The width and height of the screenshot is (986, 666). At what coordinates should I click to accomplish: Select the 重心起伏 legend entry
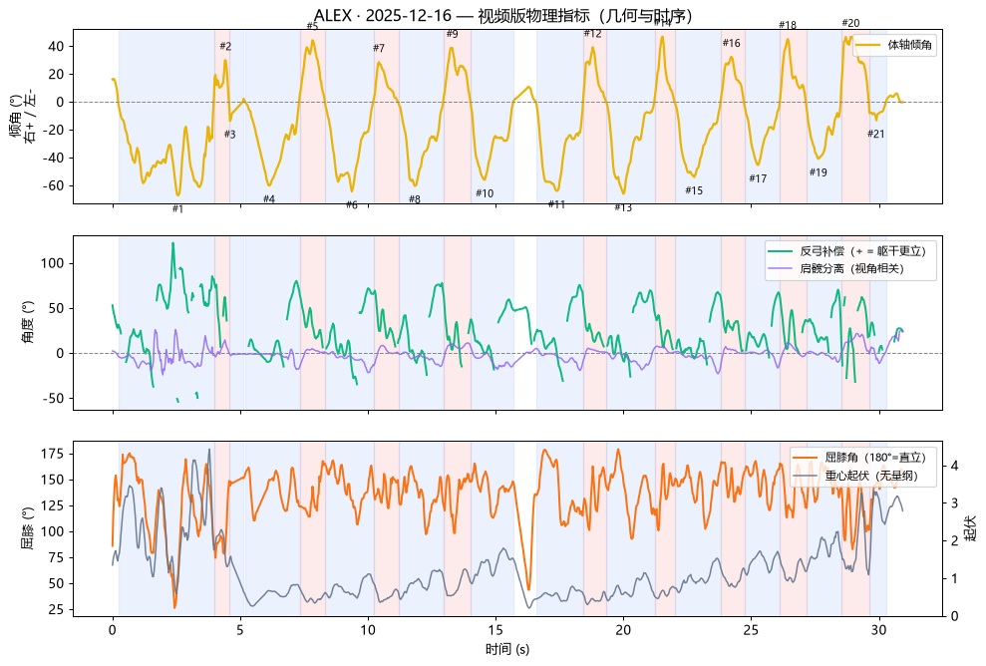coord(855,476)
